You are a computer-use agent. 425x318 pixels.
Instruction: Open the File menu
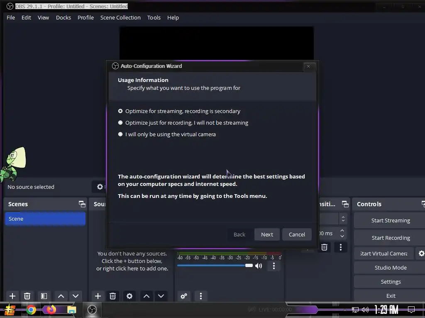point(11,17)
